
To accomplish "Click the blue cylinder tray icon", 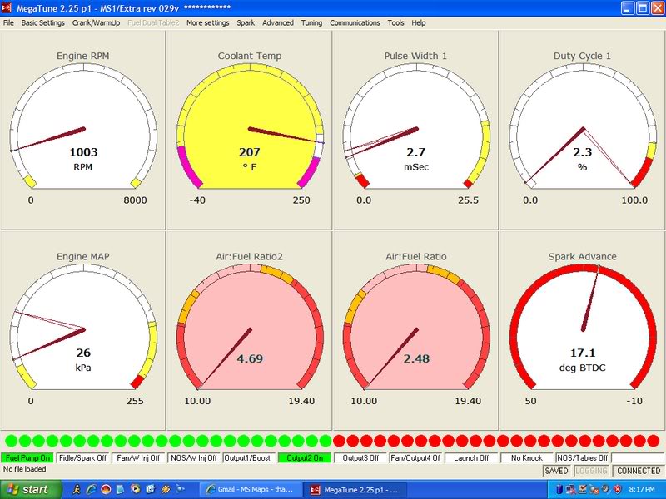I will [559, 489].
